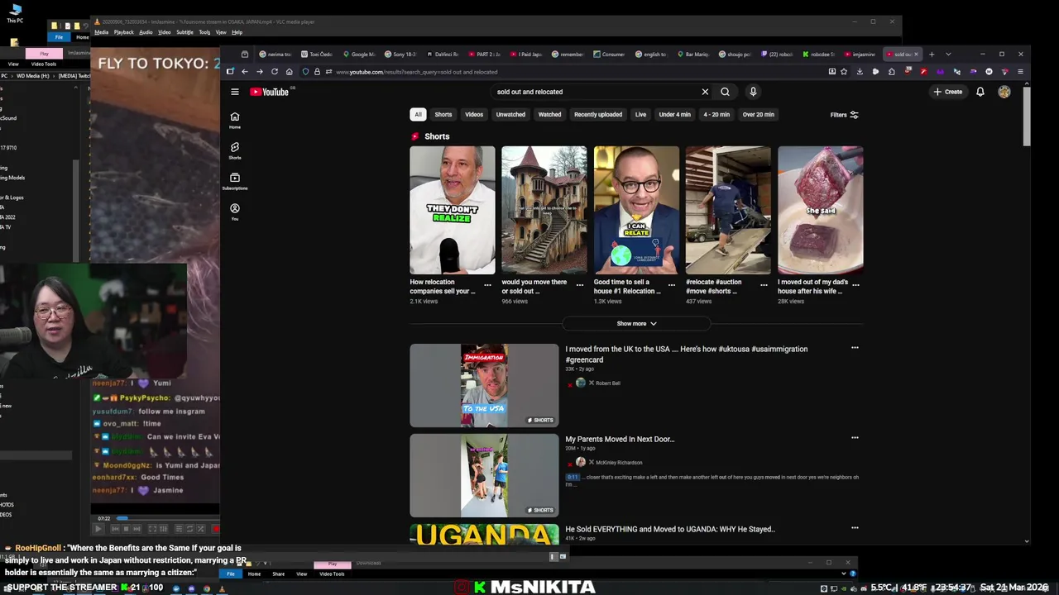Open the VLC Media menu

coord(102,32)
